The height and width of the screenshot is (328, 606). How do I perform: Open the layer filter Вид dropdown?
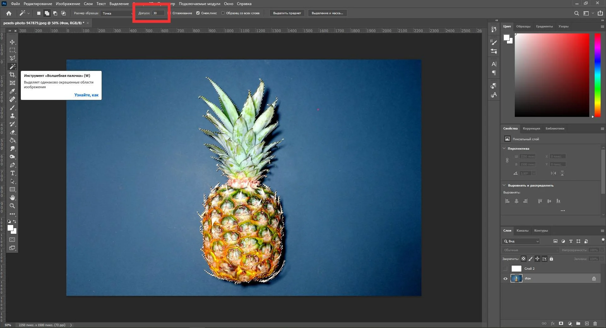coord(521,241)
